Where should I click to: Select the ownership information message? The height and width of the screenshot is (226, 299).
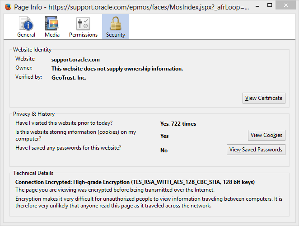(117, 69)
